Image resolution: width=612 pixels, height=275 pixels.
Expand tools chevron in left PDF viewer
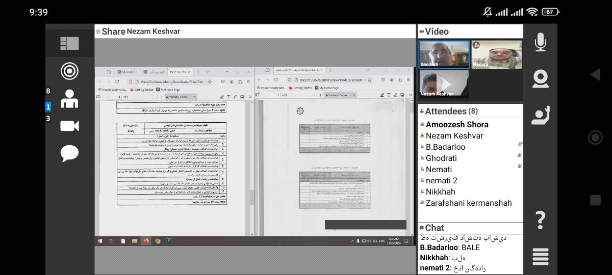[250, 97]
